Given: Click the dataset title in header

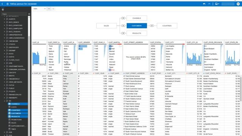Looking at the screenshot, I should pos(23,4).
